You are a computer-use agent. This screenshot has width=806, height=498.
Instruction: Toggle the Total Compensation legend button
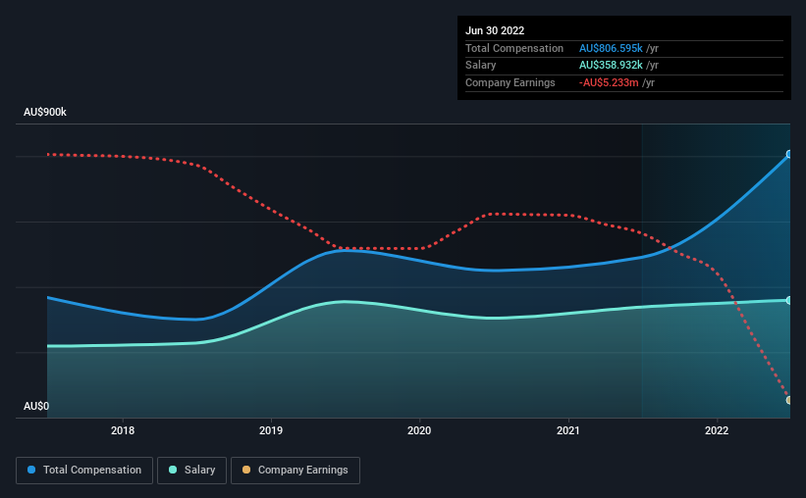[x=84, y=471]
